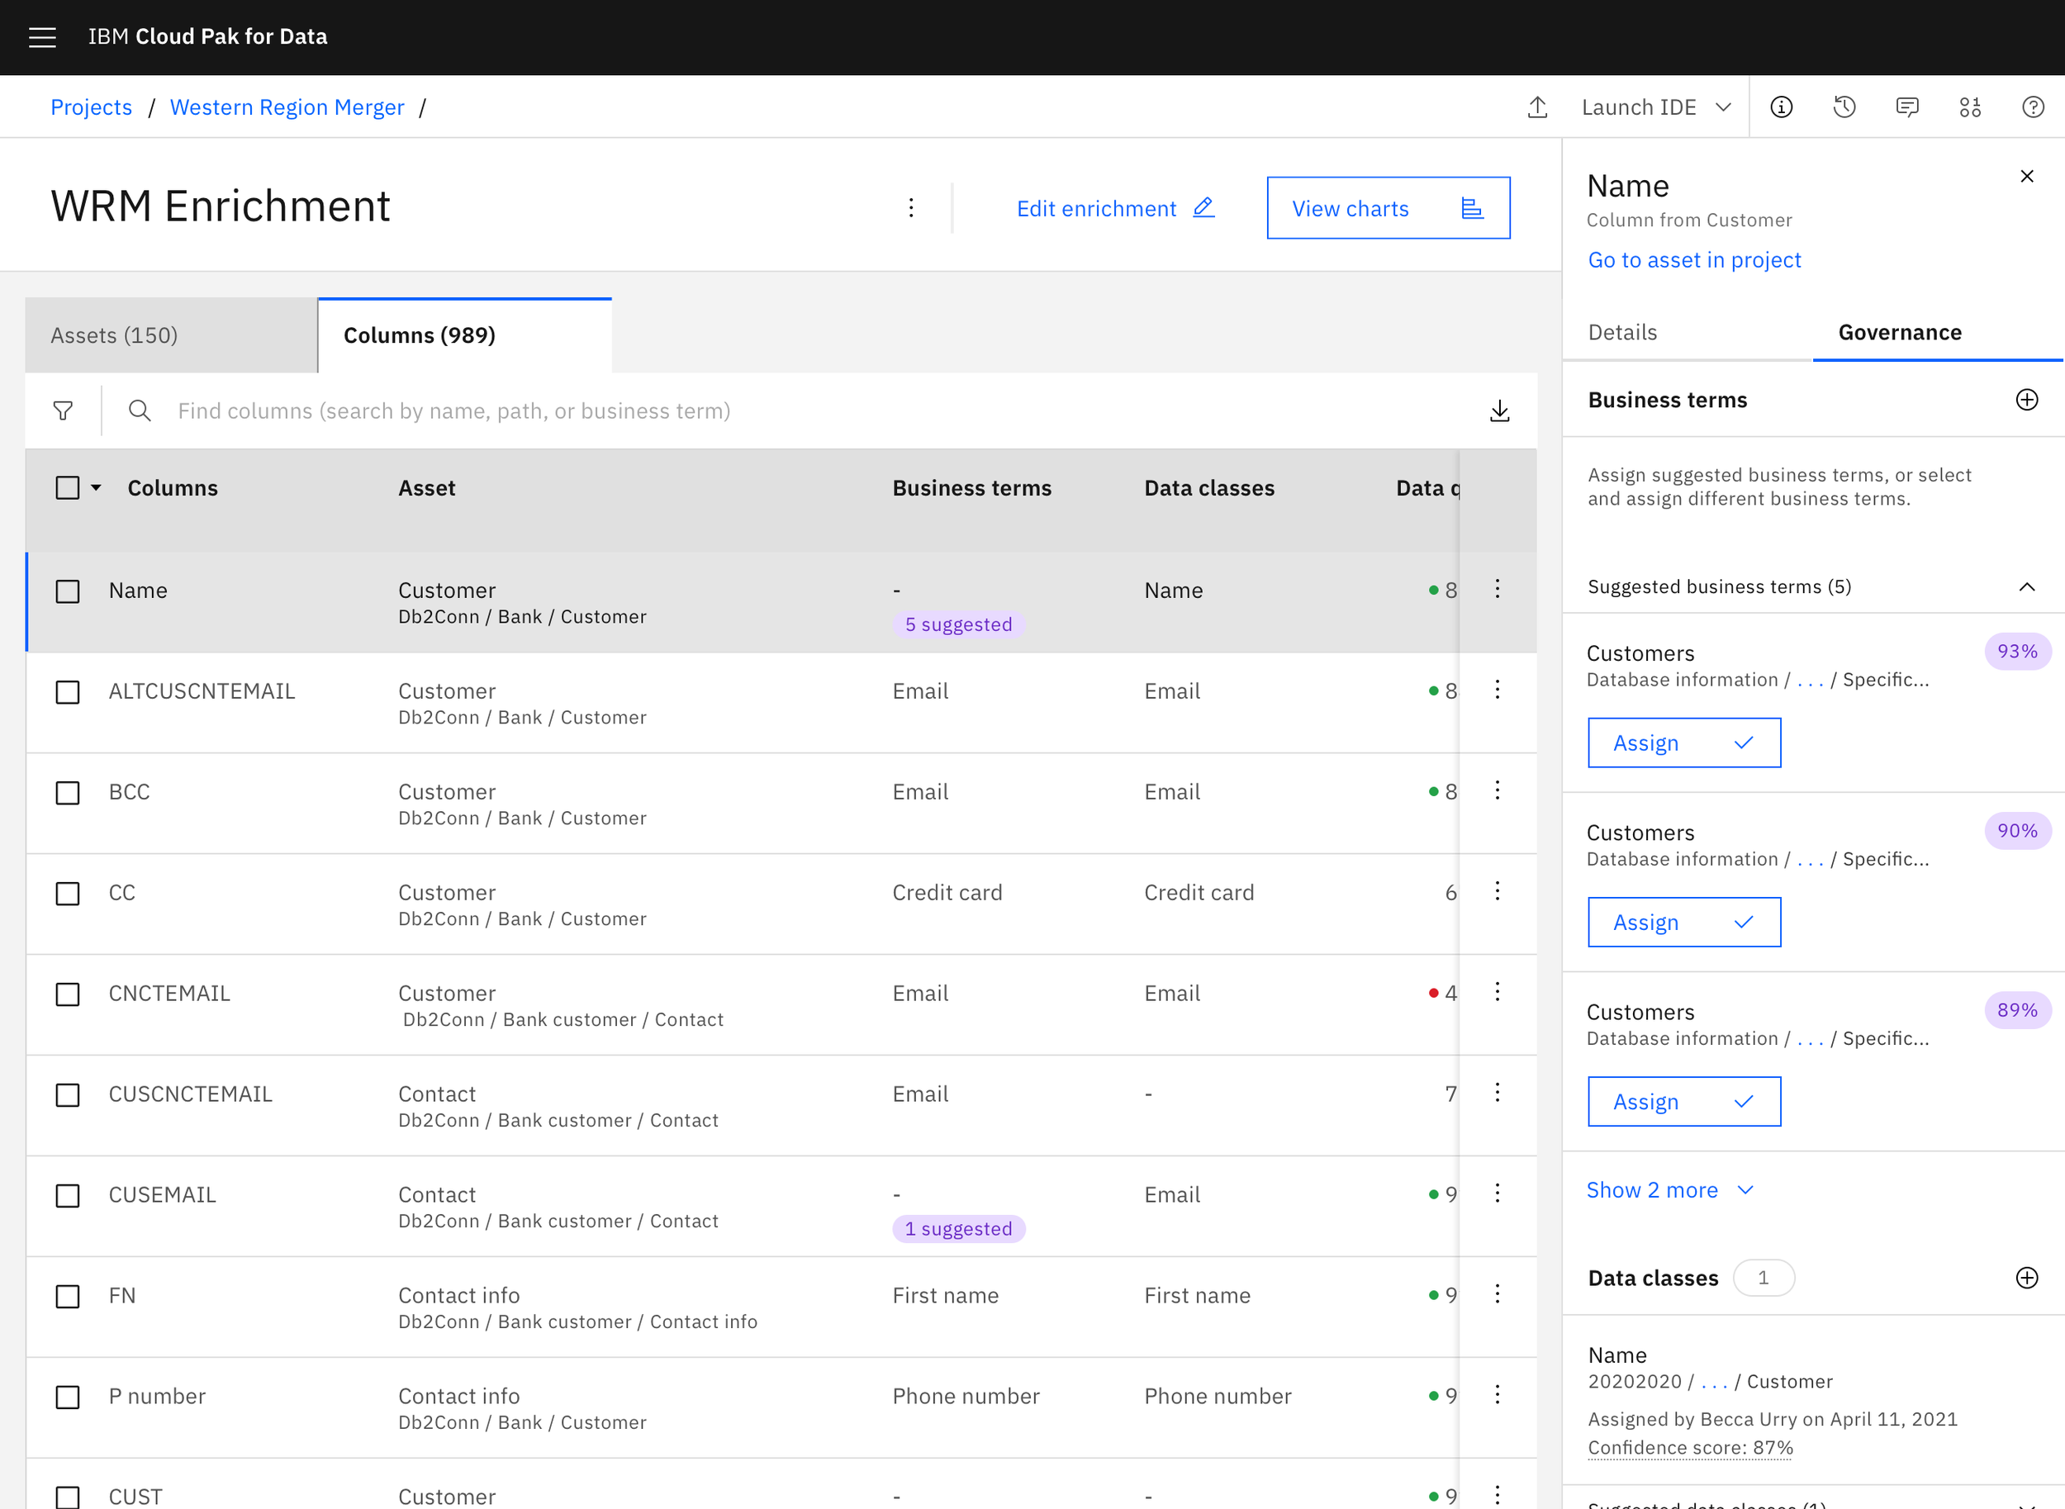The width and height of the screenshot is (2065, 1509).
Task: Open Go to asset in project link
Action: tap(1694, 260)
